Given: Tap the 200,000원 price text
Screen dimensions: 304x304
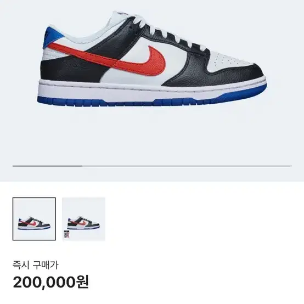Looking at the screenshot, I should (51, 282).
